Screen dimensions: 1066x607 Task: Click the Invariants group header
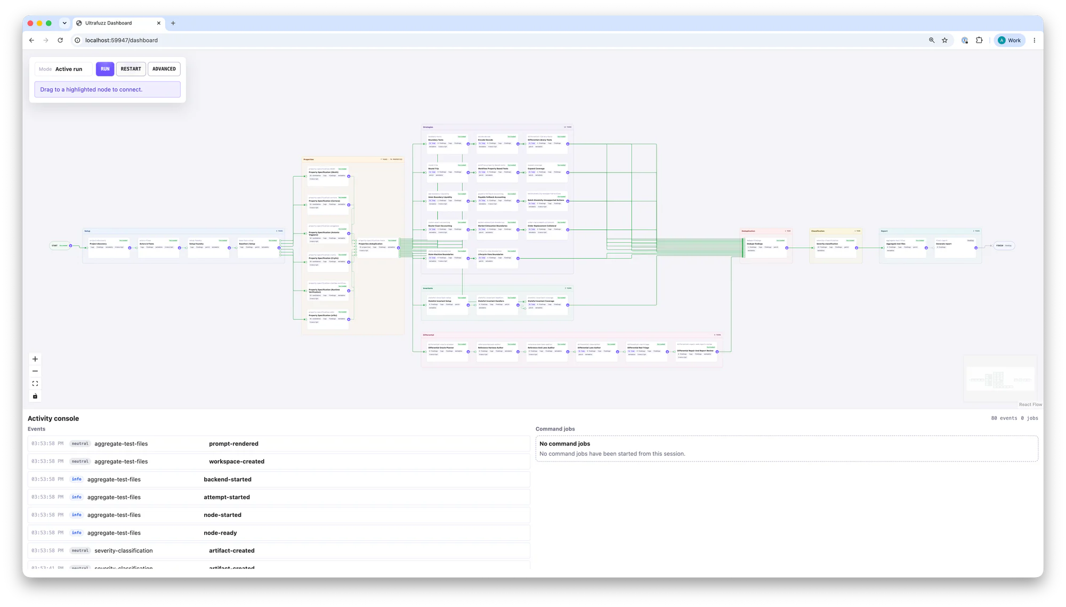(x=497, y=288)
